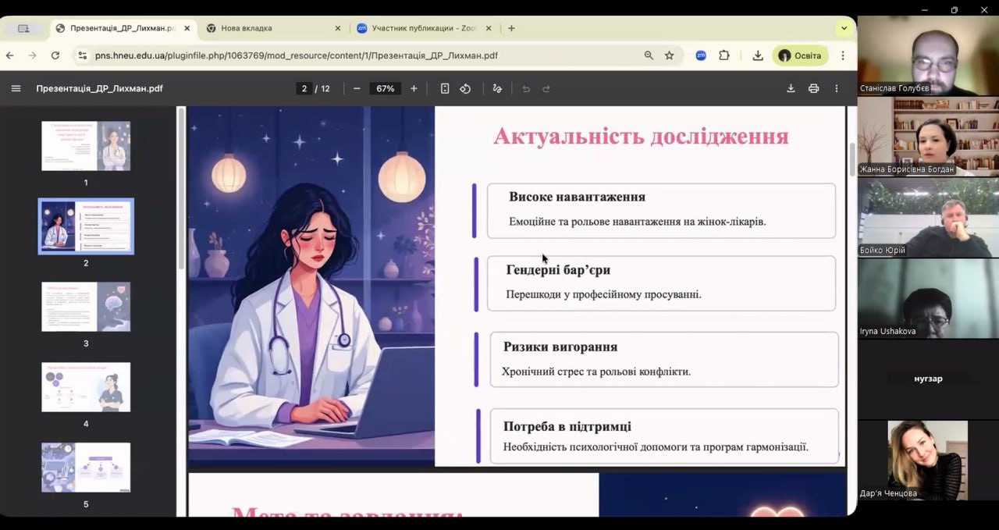Expand the tab search dropdown arrow
This screenshot has height=530, width=999.
(x=844, y=28)
